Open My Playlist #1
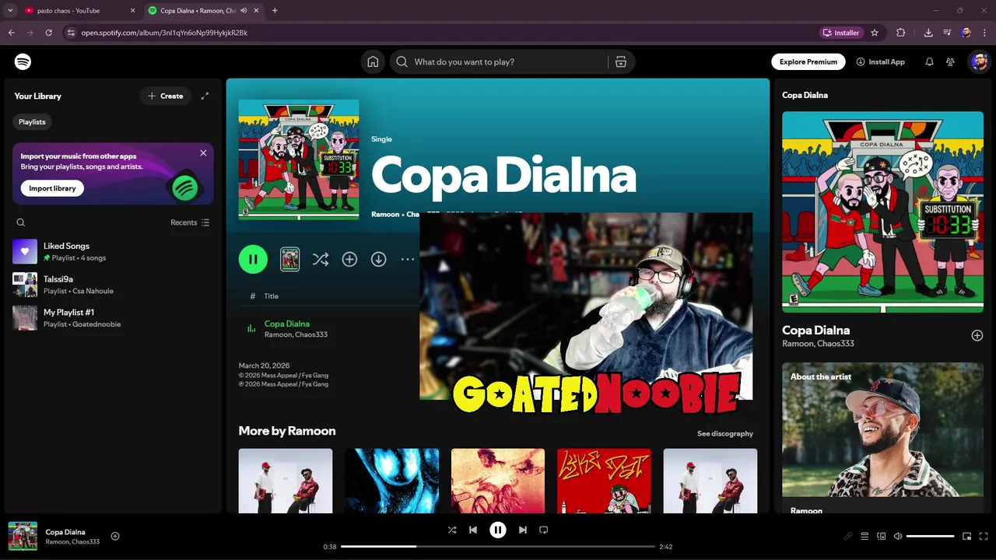This screenshot has height=560, width=996. (x=113, y=317)
